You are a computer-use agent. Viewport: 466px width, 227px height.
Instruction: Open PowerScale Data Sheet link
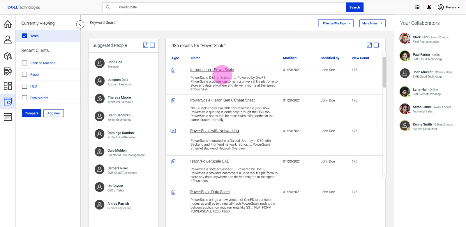tap(210, 192)
